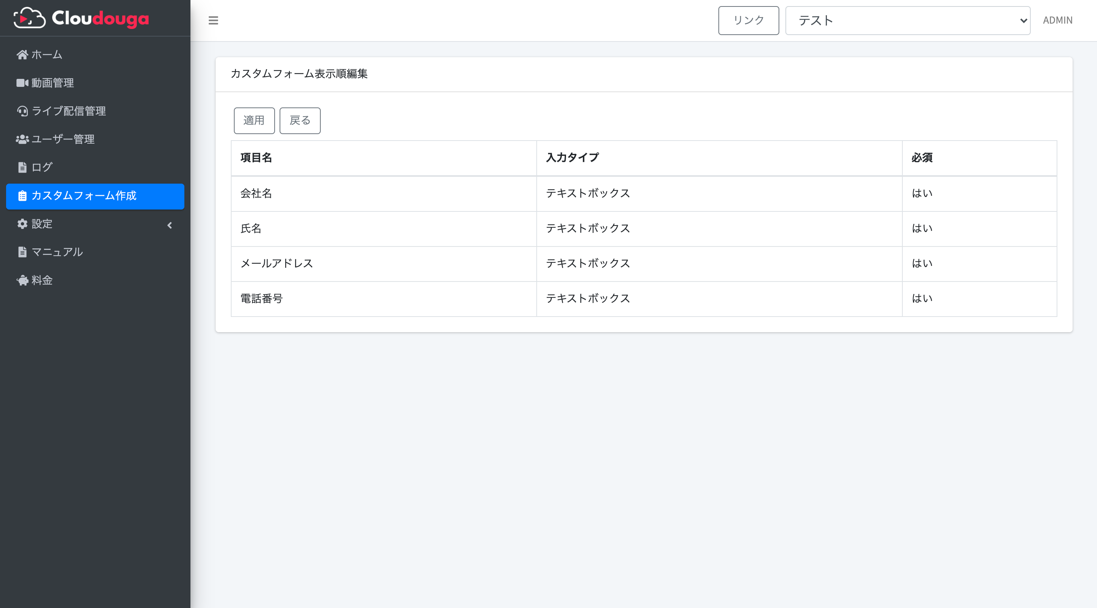This screenshot has height=608, width=1097.
Task: Click the document icon beside マニュアル
Action: [x=22, y=252]
